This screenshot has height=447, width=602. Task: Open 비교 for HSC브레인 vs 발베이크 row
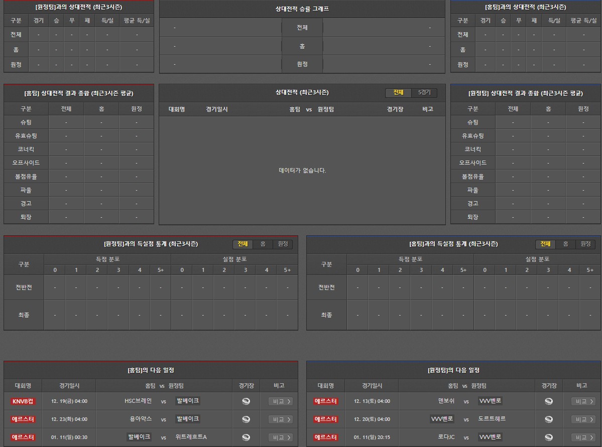(280, 401)
